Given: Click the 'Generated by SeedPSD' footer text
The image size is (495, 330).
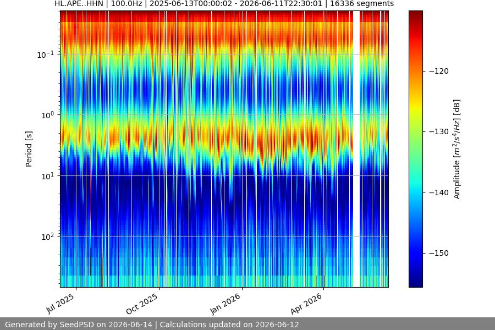Looking at the screenshot, I should (152, 324).
